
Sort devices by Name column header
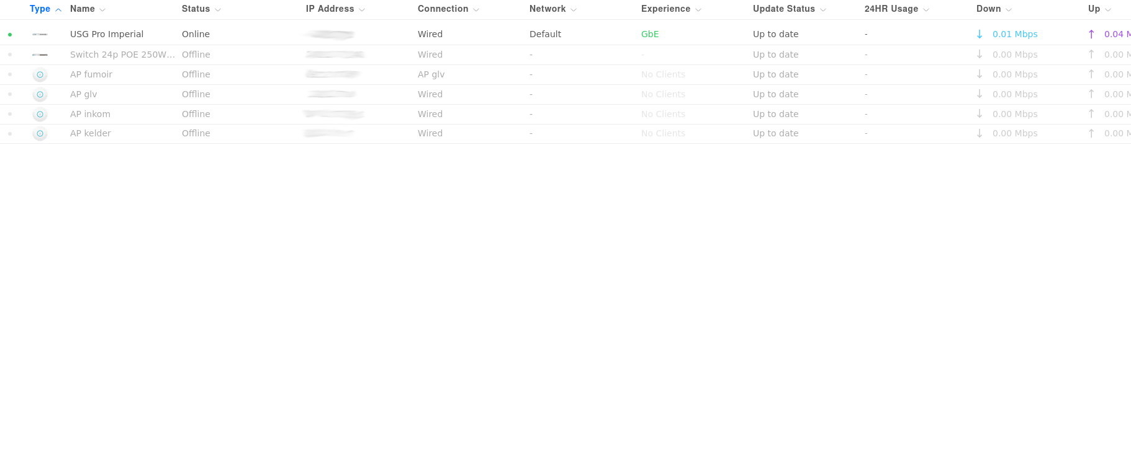(x=83, y=9)
